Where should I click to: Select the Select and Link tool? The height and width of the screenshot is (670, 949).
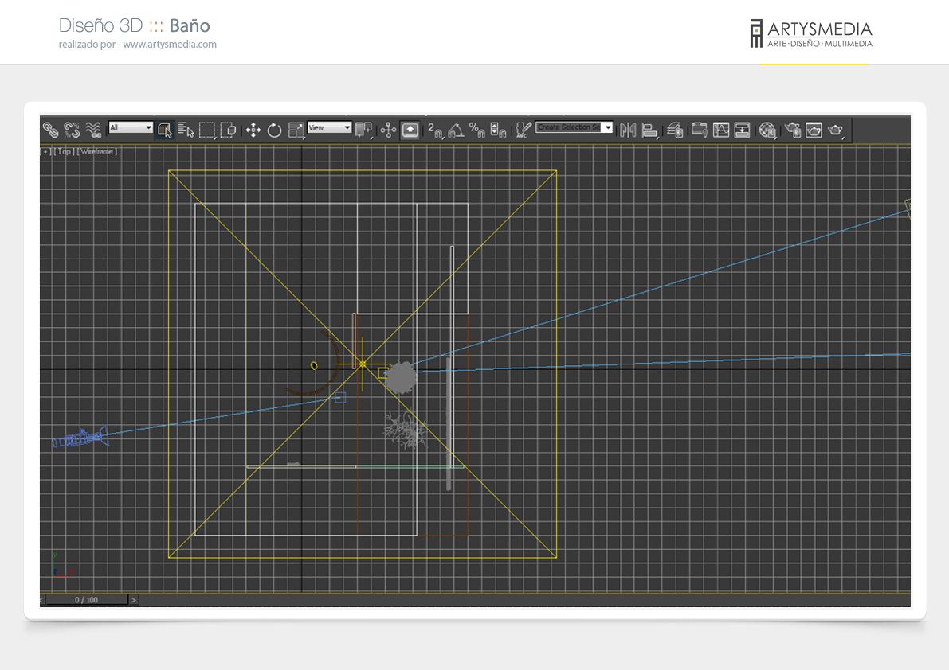(x=50, y=130)
